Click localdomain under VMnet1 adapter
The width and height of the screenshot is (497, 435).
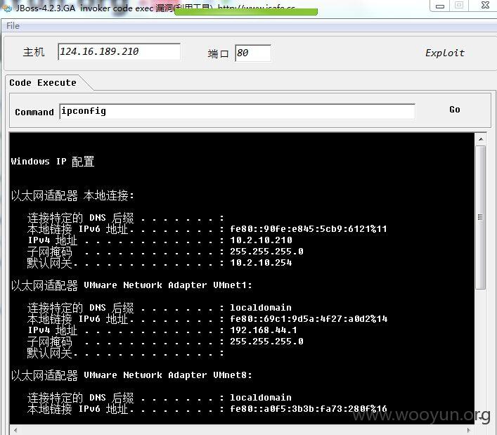tap(261, 308)
